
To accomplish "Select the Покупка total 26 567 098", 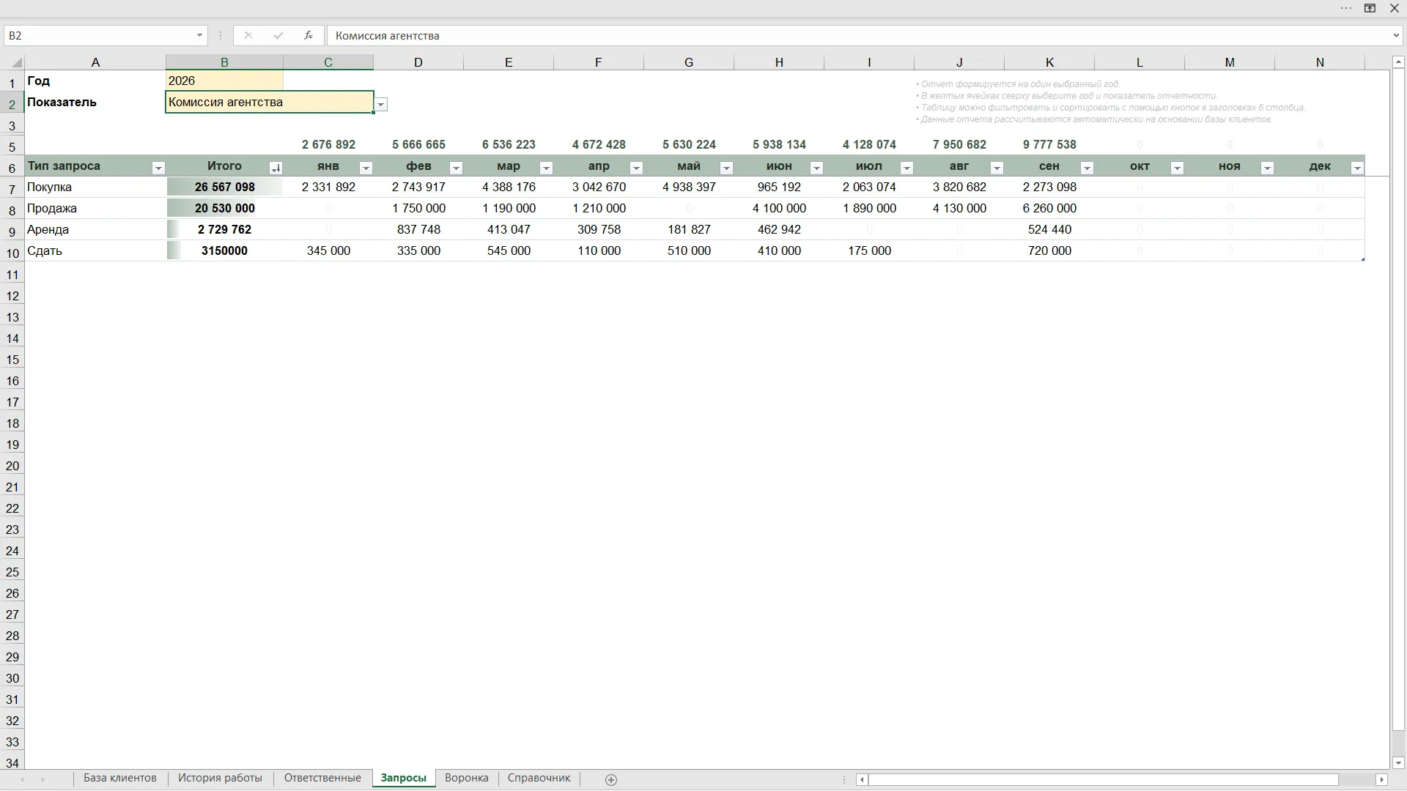I will pyautogui.click(x=224, y=187).
